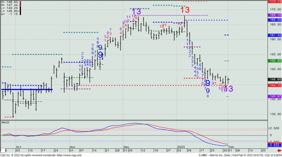Image resolution: width=282 pixels, height=157 pixels.
Task: Select the purple 168.18 price level tag
Action: 274,15
